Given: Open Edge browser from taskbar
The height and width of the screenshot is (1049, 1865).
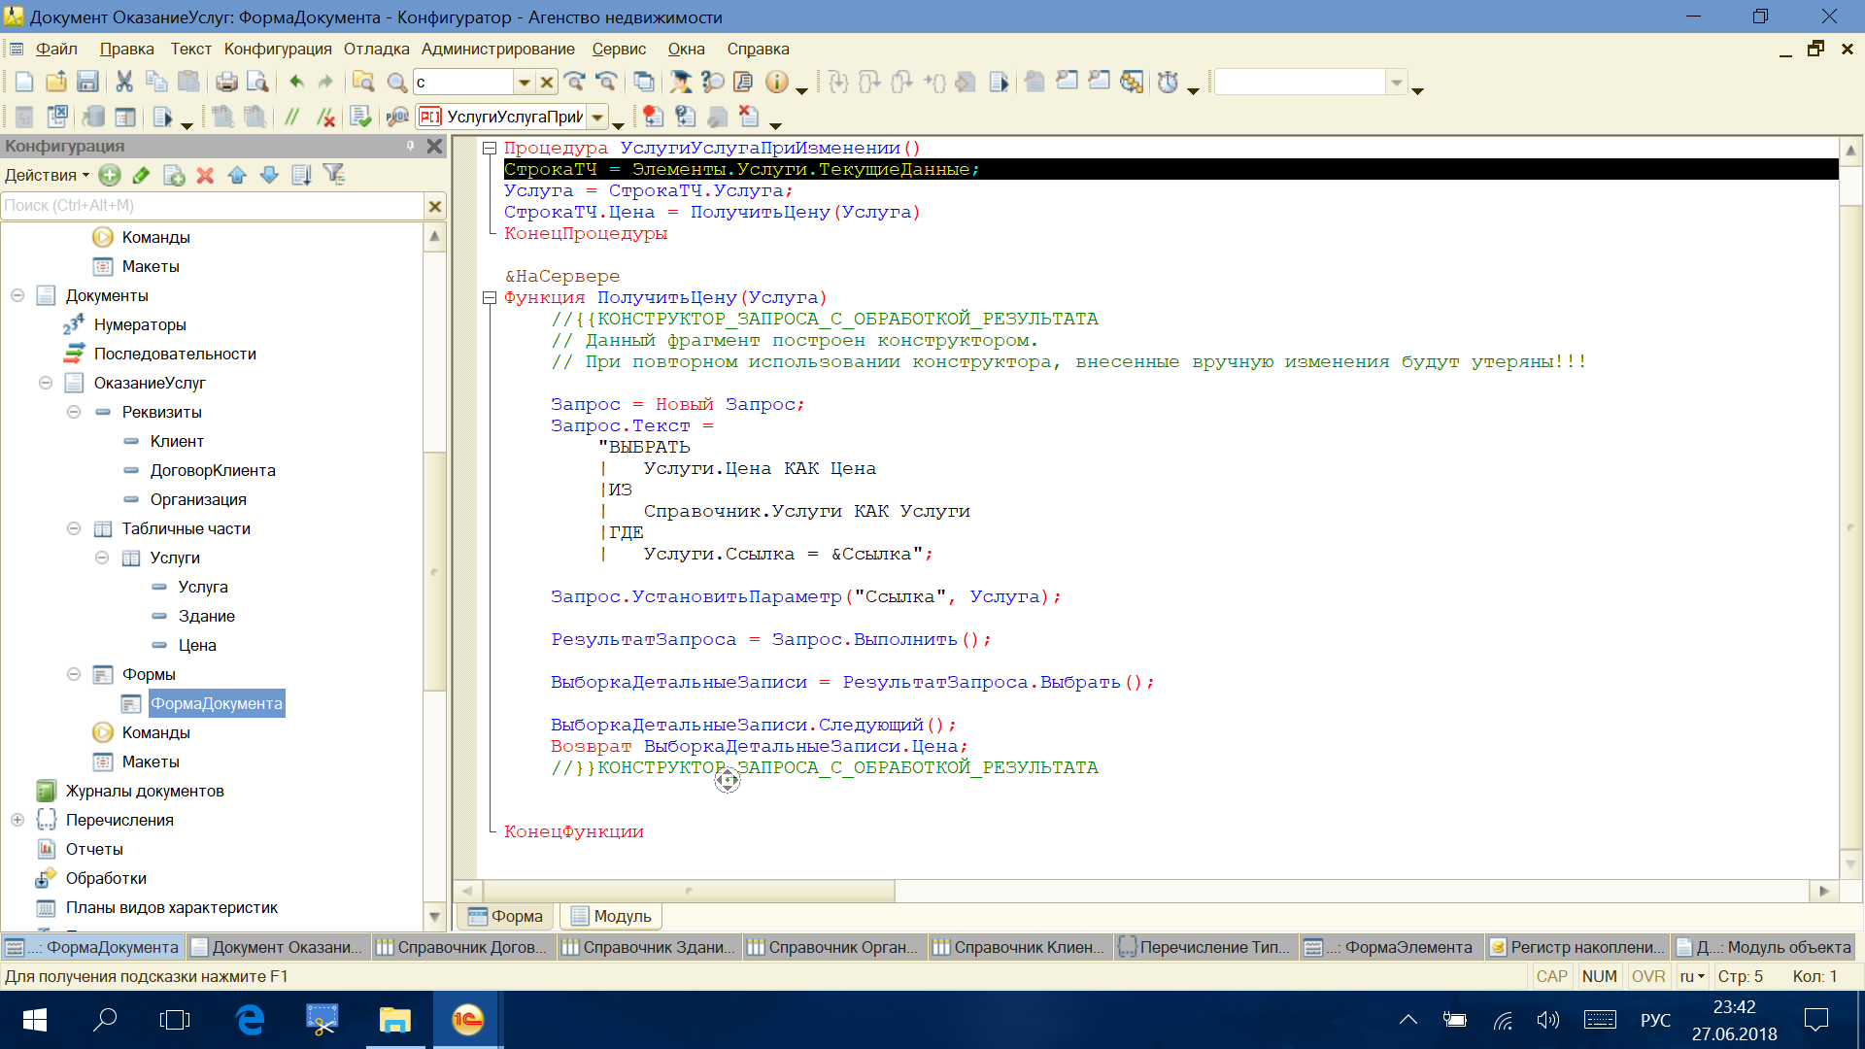Looking at the screenshot, I should pyautogui.click(x=251, y=1020).
